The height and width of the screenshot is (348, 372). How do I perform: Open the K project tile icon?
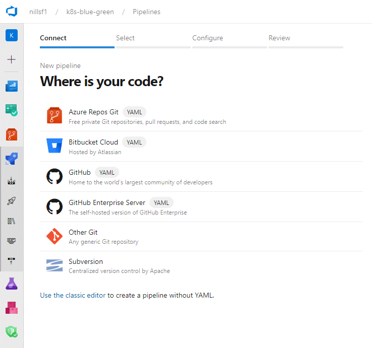click(12, 35)
